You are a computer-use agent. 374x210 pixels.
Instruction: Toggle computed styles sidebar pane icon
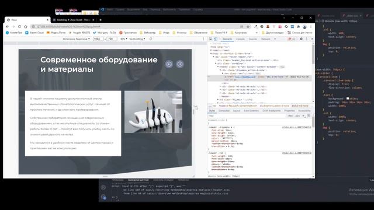[309, 116]
